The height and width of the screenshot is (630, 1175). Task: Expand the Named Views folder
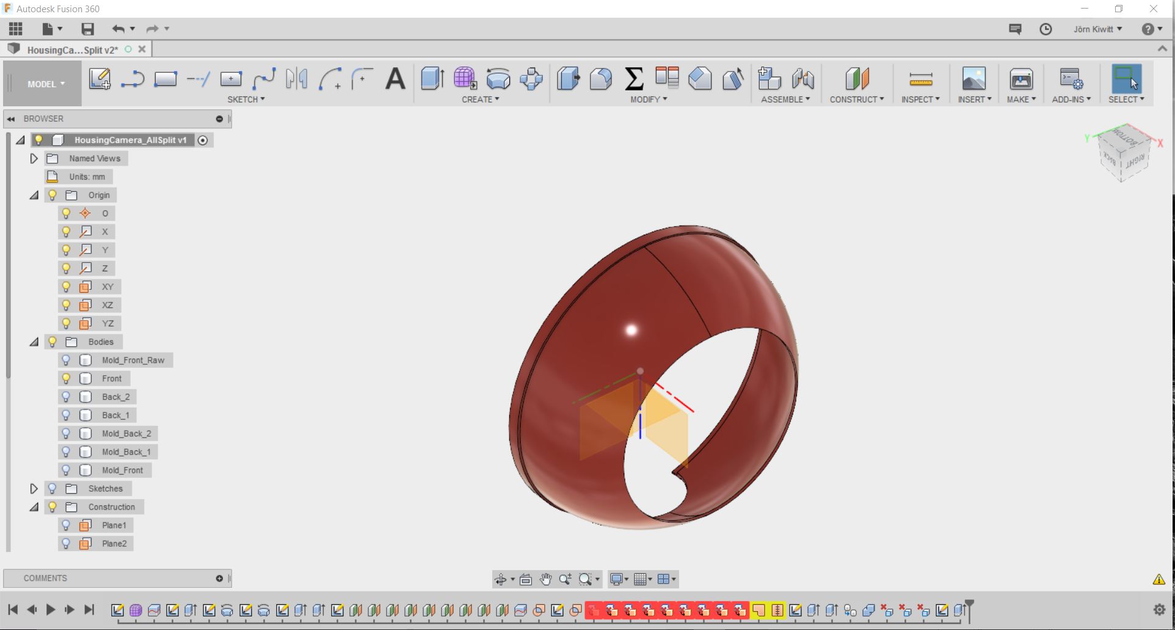click(x=34, y=158)
